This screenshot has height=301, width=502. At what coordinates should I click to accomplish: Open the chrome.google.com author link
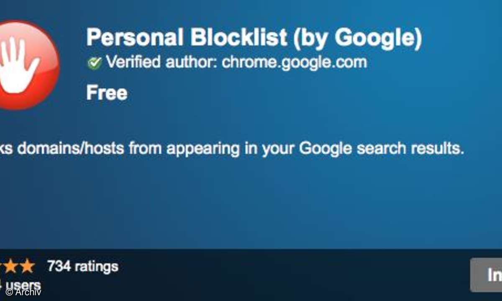pos(294,62)
